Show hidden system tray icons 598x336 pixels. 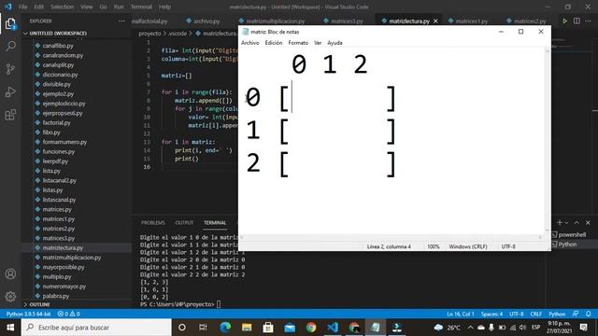(470, 328)
